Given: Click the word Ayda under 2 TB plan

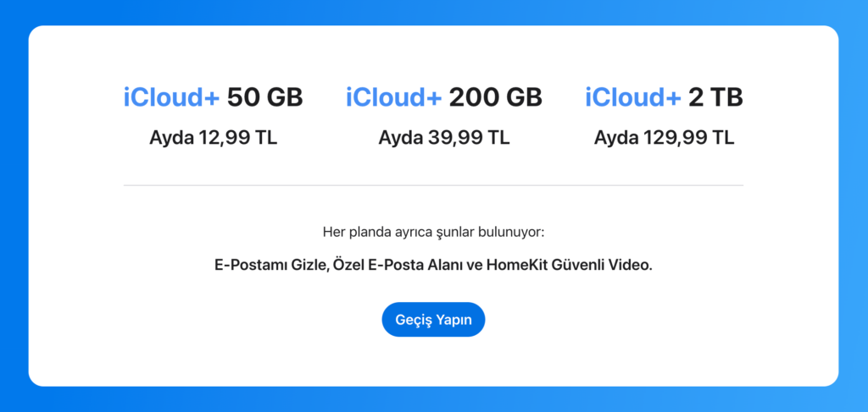Looking at the screenshot, I should pyautogui.click(x=615, y=137).
